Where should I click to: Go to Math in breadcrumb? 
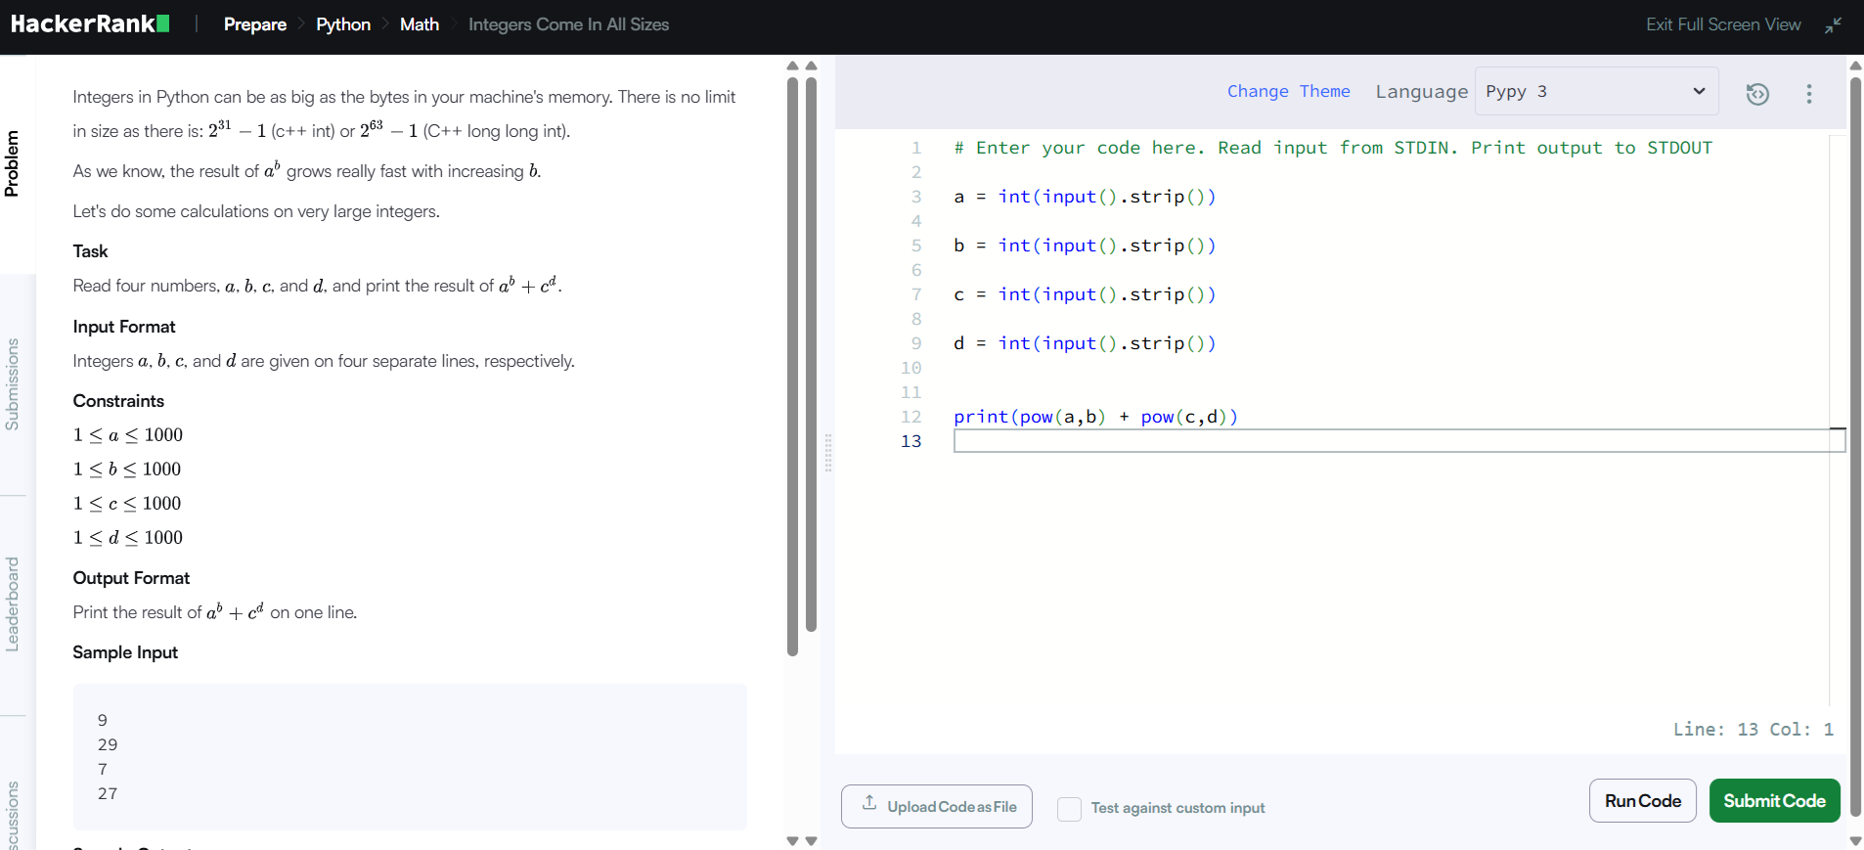[420, 24]
